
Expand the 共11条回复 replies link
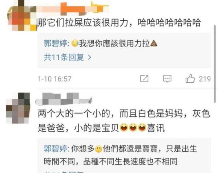[x=64, y=57]
